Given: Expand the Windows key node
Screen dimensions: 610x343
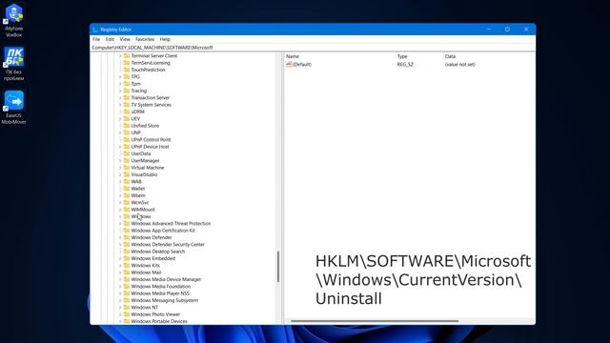Looking at the screenshot, I should pyautogui.click(x=120, y=216).
